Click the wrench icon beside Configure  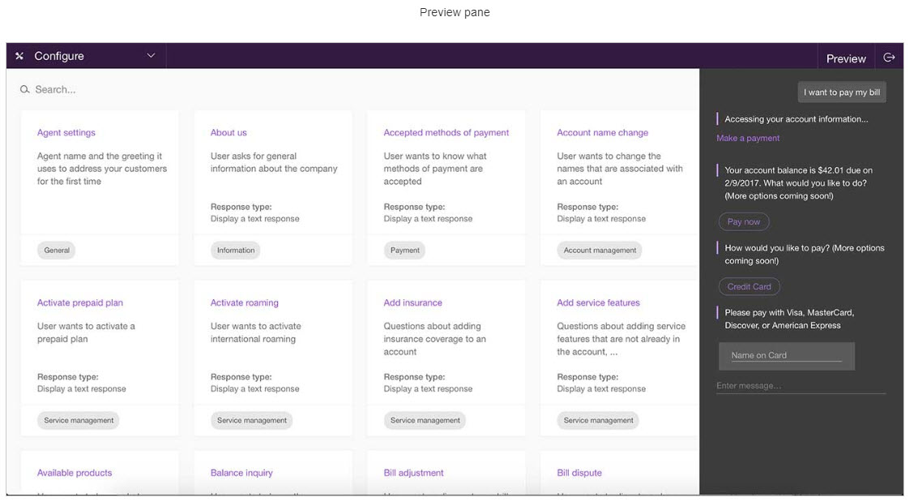click(19, 56)
